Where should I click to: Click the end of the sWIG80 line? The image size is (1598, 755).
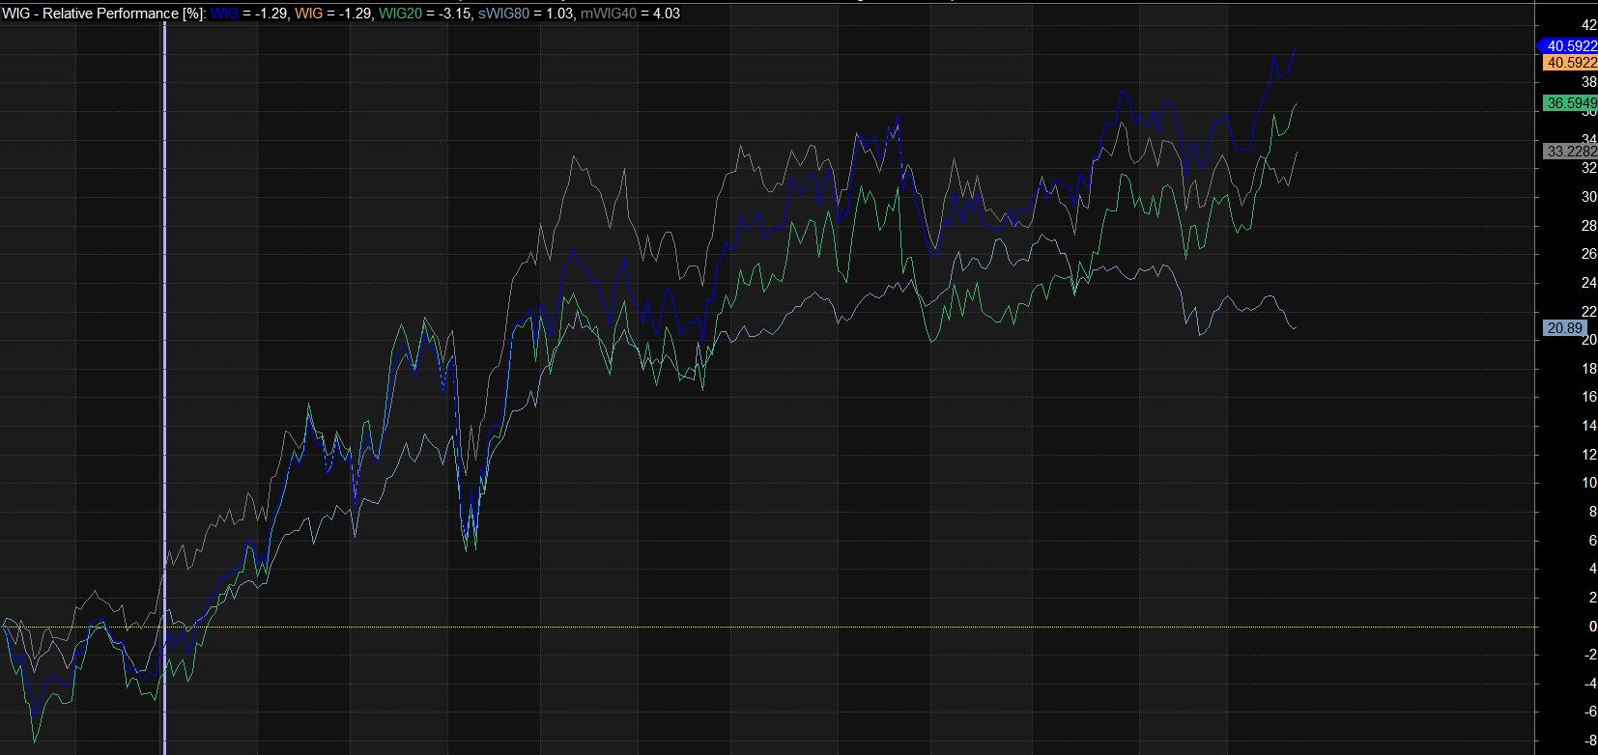[x=1295, y=328]
